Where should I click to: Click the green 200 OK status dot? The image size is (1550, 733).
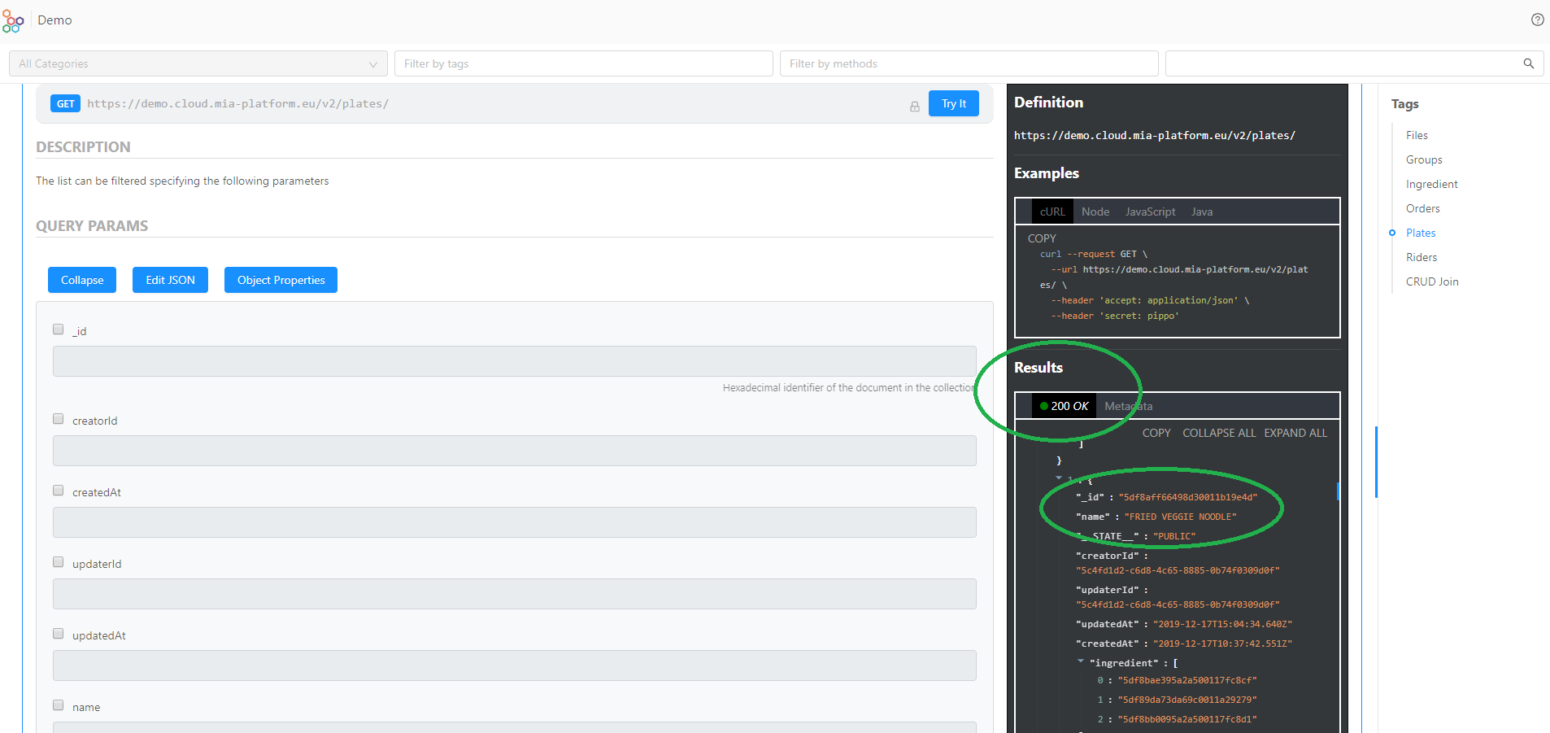point(1044,406)
